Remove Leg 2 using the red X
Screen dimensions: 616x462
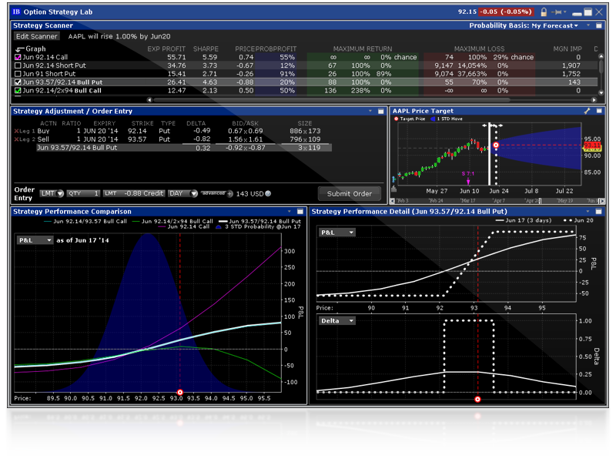16,139
